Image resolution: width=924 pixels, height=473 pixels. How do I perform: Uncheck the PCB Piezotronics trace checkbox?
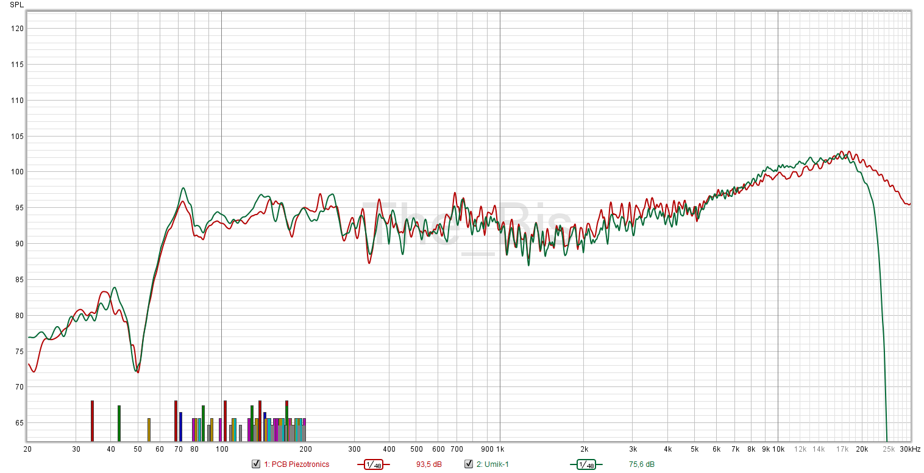click(x=256, y=464)
